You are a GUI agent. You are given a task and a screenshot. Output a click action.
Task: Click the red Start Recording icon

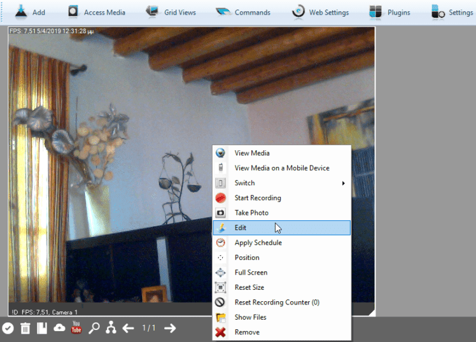coord(220,198)
